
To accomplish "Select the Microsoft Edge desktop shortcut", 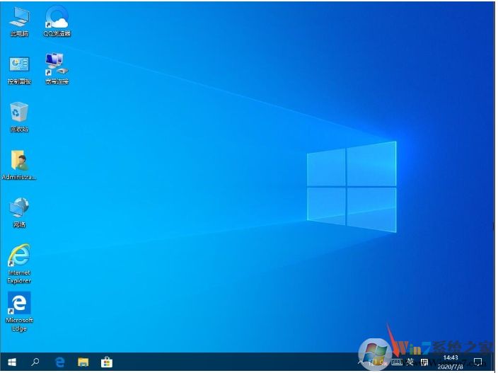I will coord(19,311).
